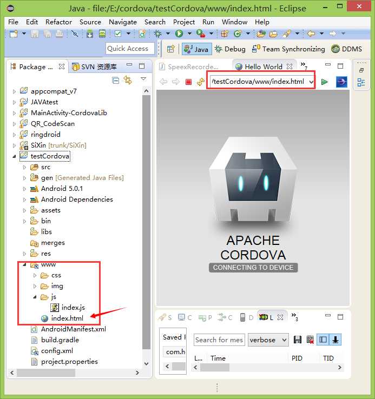Click the Outline icon in right sidebar

(361, 83)
